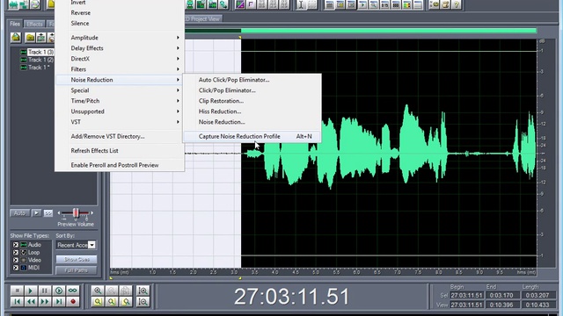This screenshot has height=316, width=563.
Task: Jump to end with the transport button
Action: pyautogui.click(x=59, y=302)
